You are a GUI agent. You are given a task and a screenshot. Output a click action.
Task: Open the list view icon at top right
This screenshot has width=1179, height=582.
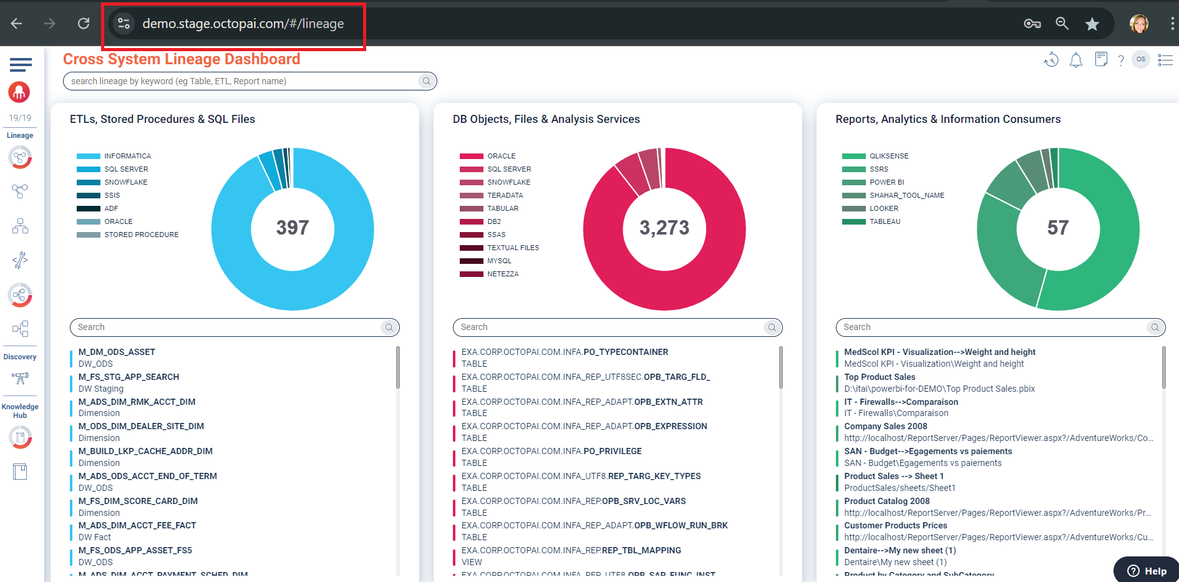point(1165,60)
